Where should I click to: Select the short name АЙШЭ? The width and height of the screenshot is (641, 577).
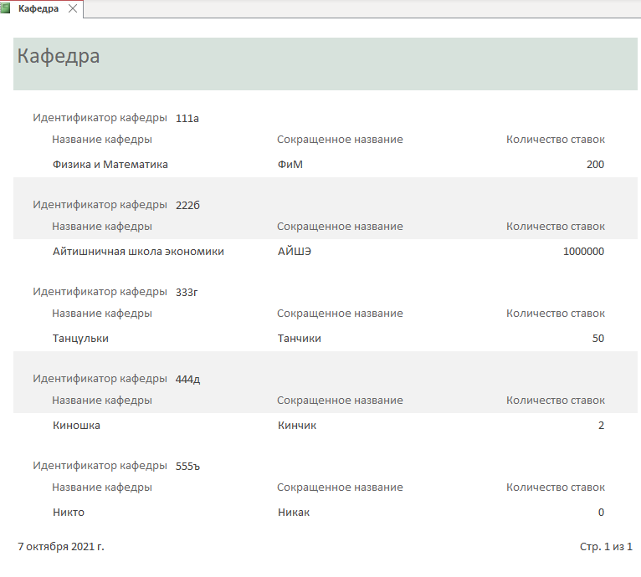295,252
